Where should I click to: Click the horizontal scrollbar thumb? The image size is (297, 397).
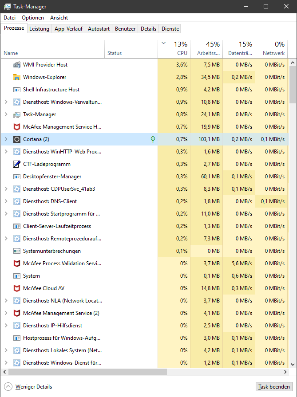(88, 372)
